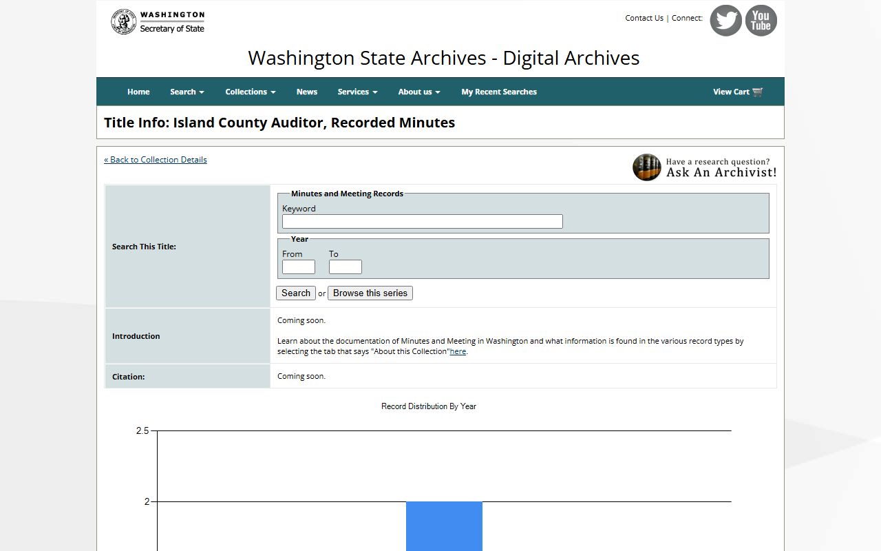The height and width of the screenshot is (551, 881).
Task: Click the Search button
Action: [296, 293]
